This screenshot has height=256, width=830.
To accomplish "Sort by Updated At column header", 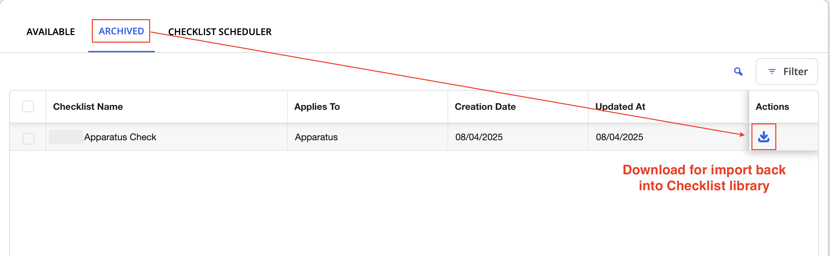I will [620, 107].
